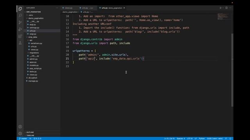This screenshot has height=140, width=250.
Task: Click the feedback icon in status bar
Action: [x=226, y=138]
